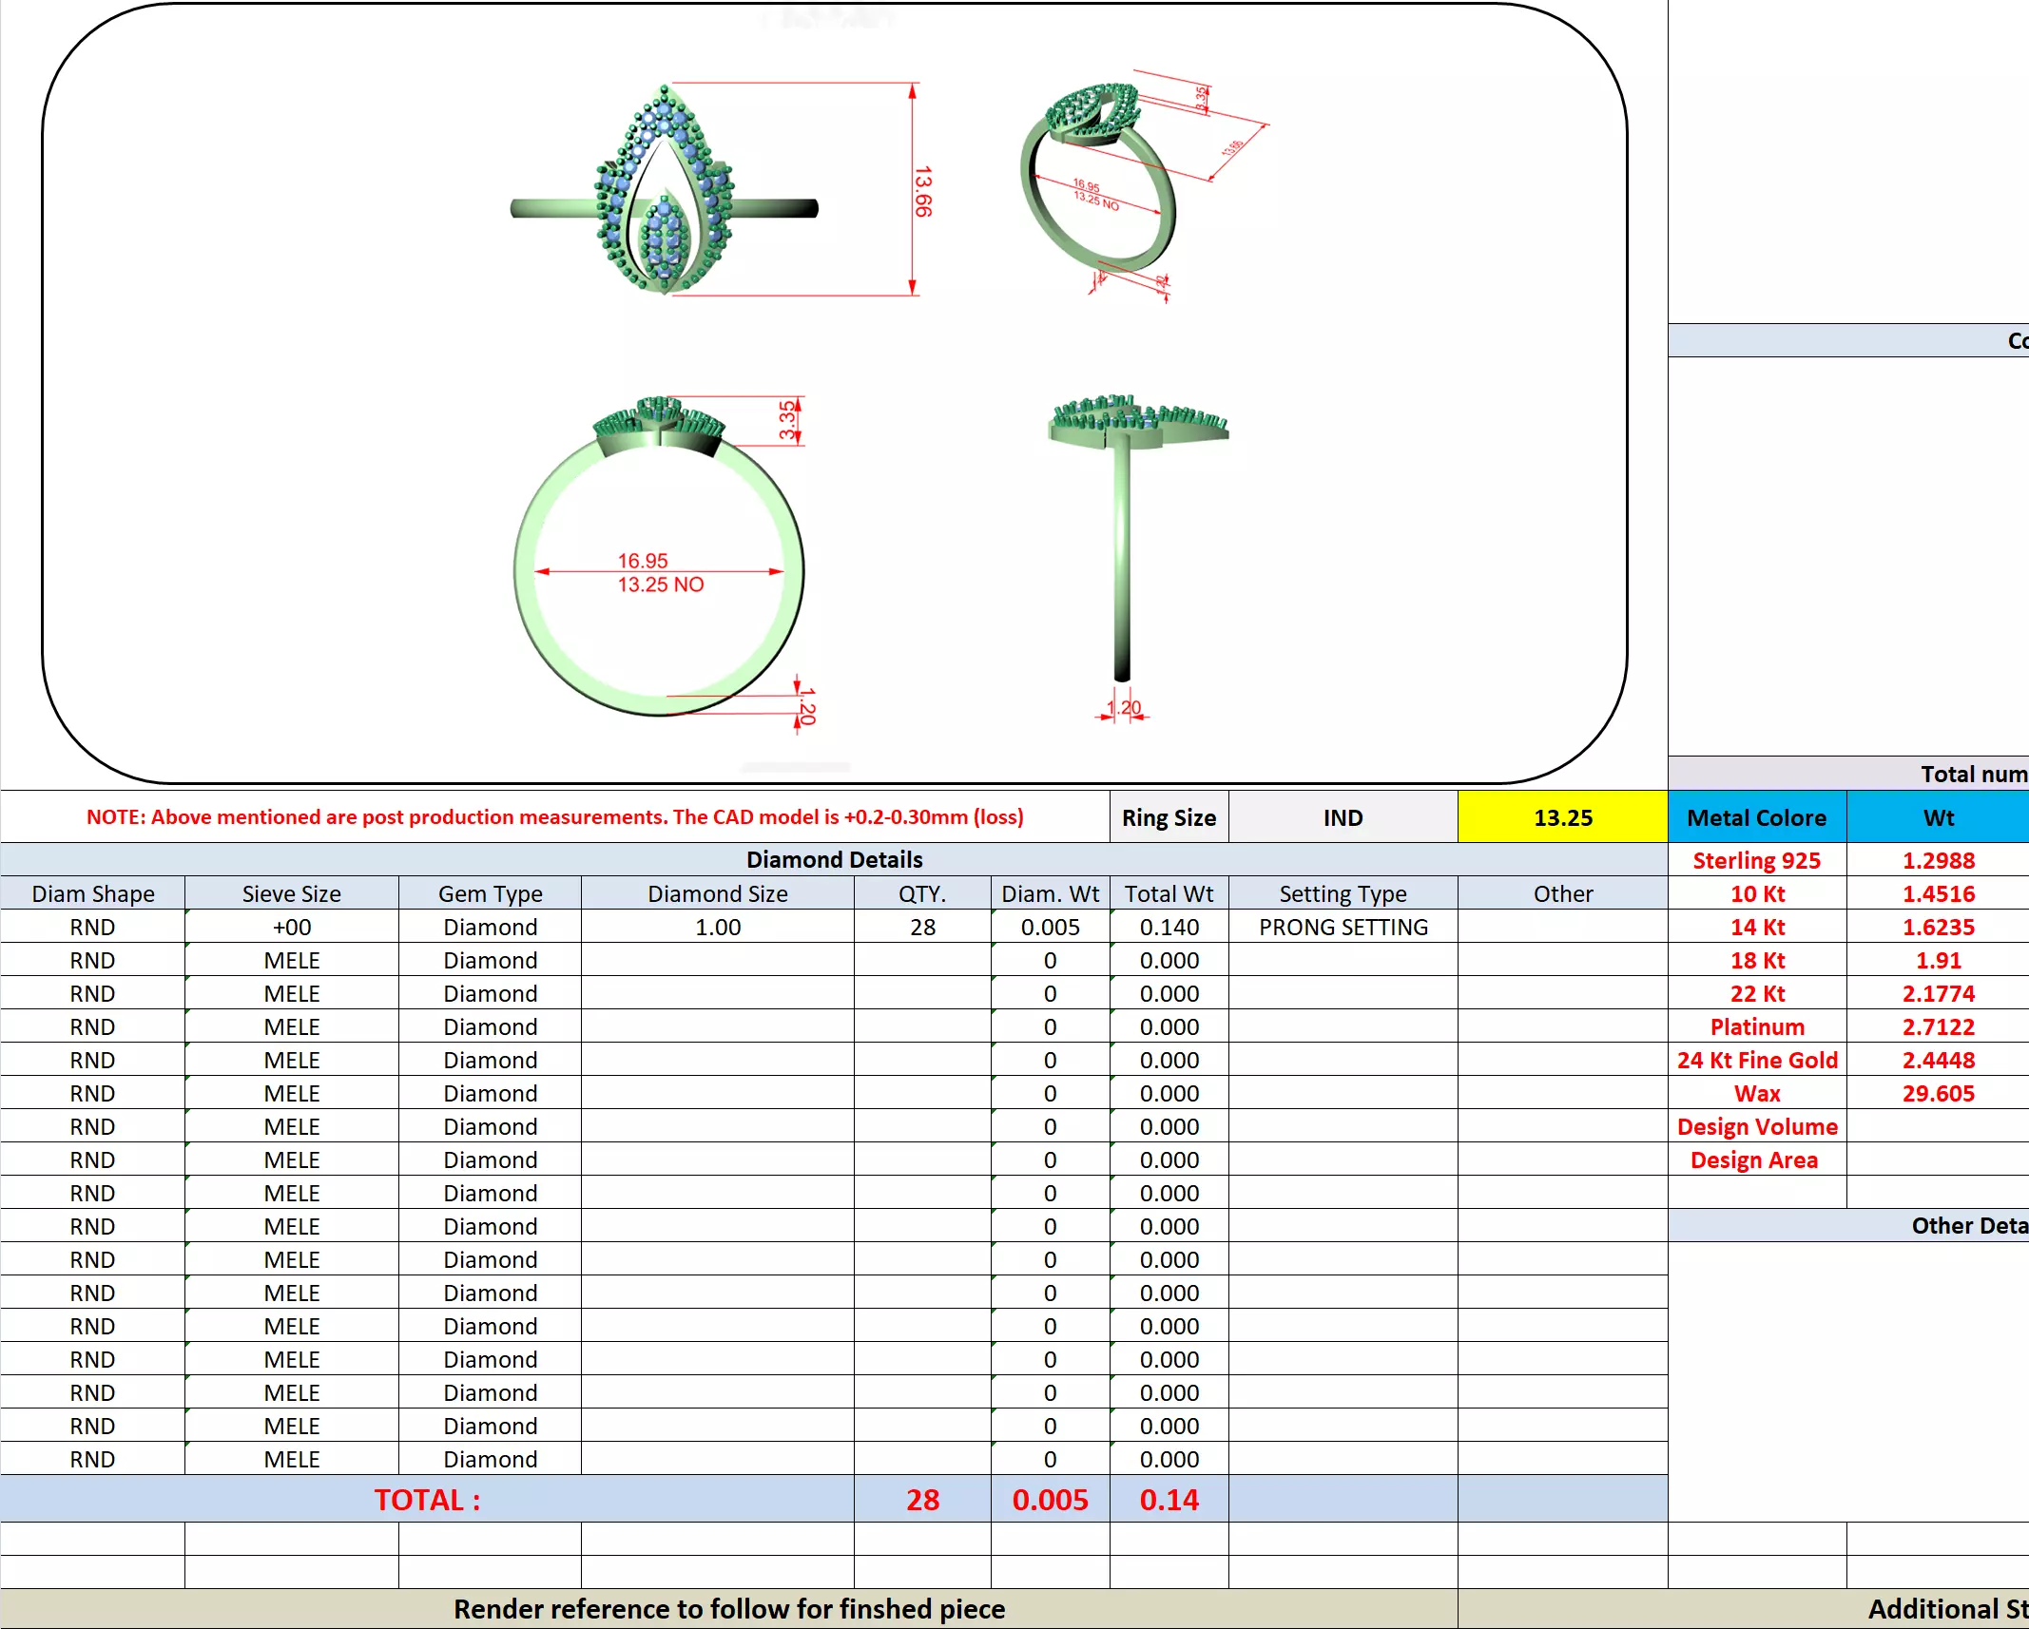Click the Platinum weight value 2.7122

pyautogui.click(x=1938, y=1026)
